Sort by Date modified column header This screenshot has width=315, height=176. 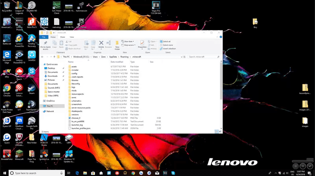tap(117, 62)
